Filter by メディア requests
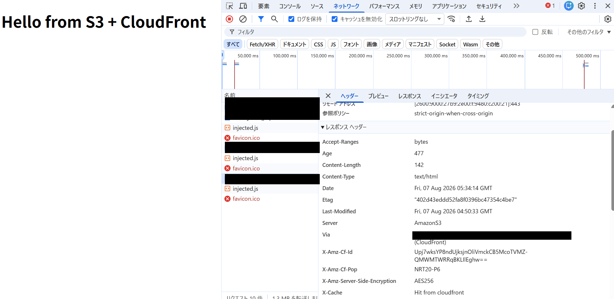Viewport: 614px width, 299px height. click(393, 44)
